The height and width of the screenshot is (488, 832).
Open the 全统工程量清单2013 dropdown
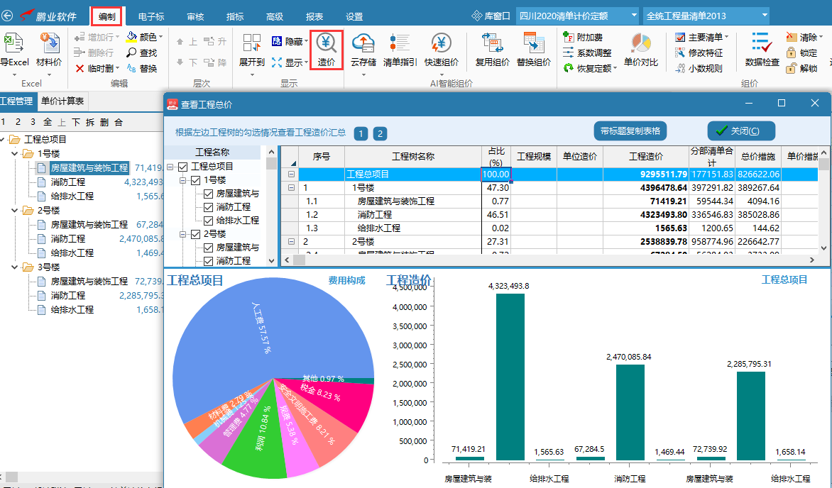[x=764, y=15]
